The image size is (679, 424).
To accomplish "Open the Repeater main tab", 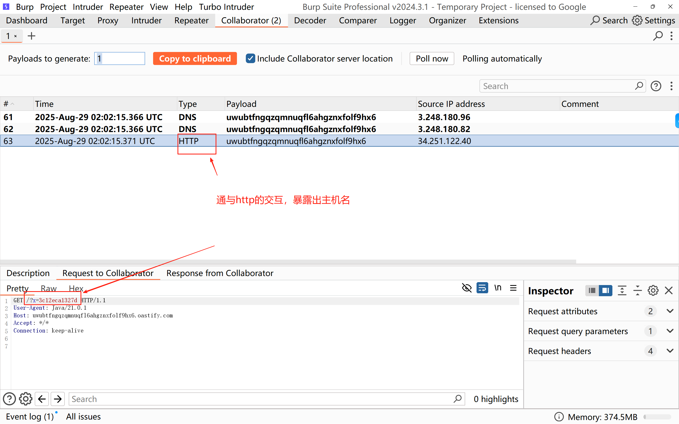I will pos(191,20).
